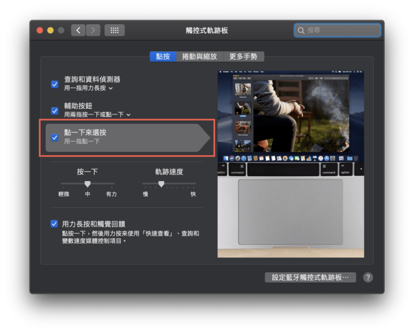Click the 按一下 pressure slider knob
This screenshot has width=414, height=333.
coord(87,184)
